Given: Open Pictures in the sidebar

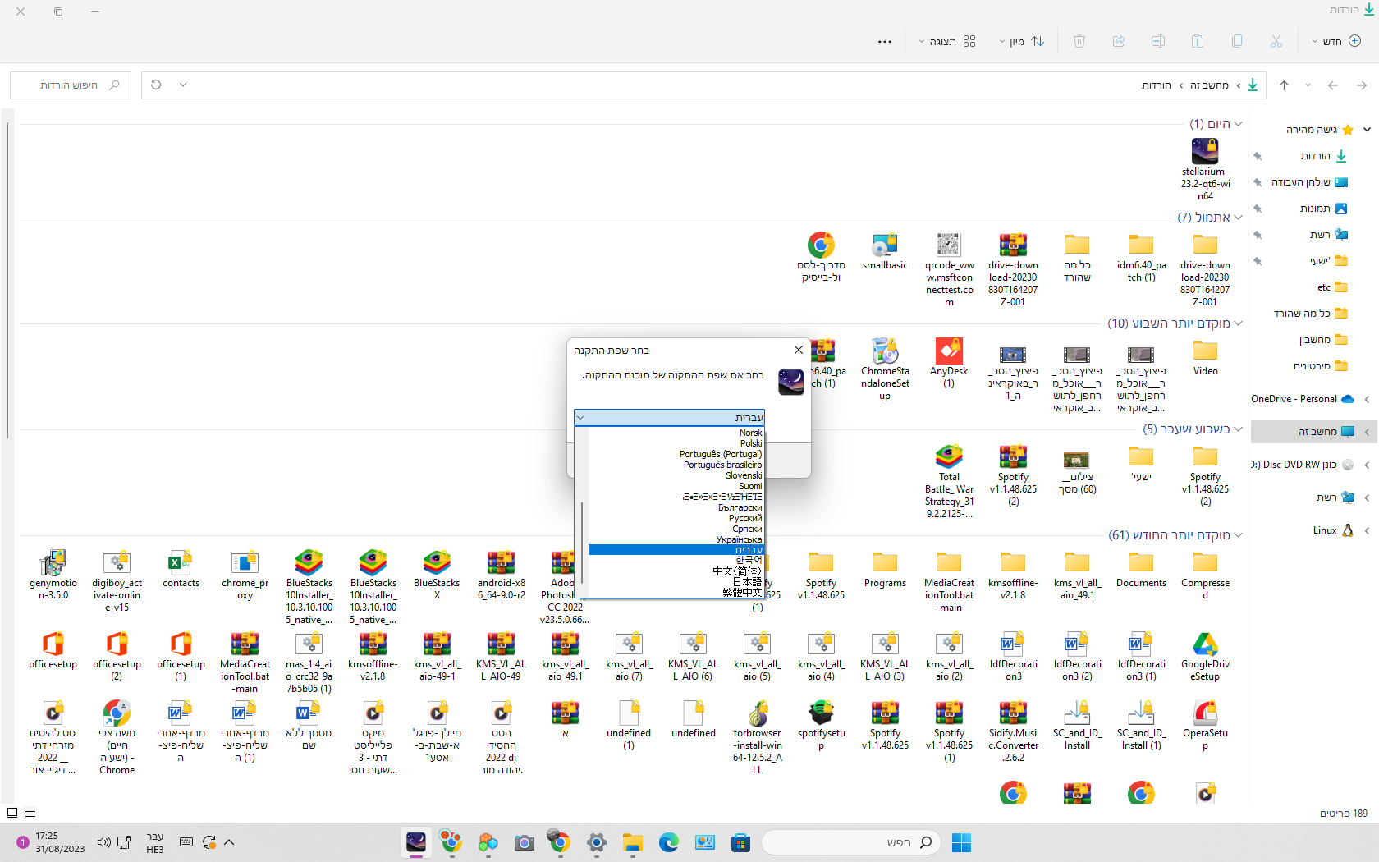Looking at the screenshot, I should tap(1323, 209).
